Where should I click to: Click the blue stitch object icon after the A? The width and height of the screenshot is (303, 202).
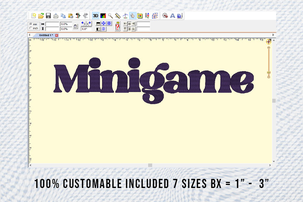[x=180, y=16]
